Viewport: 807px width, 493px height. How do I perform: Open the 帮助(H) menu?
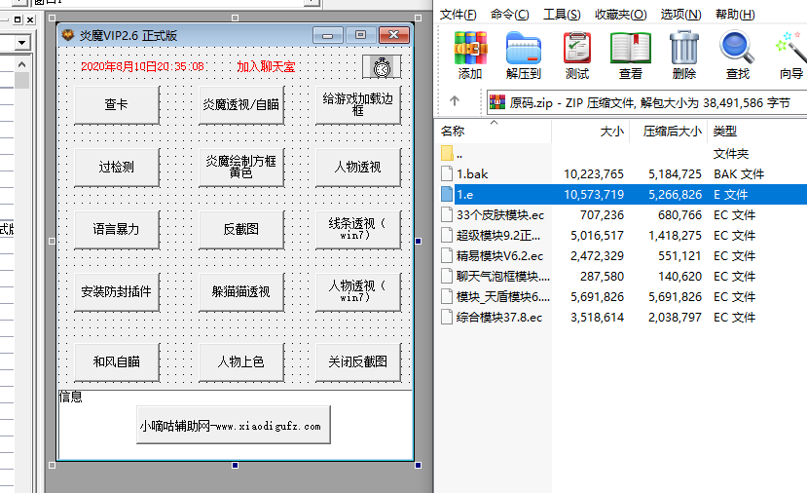736,15
